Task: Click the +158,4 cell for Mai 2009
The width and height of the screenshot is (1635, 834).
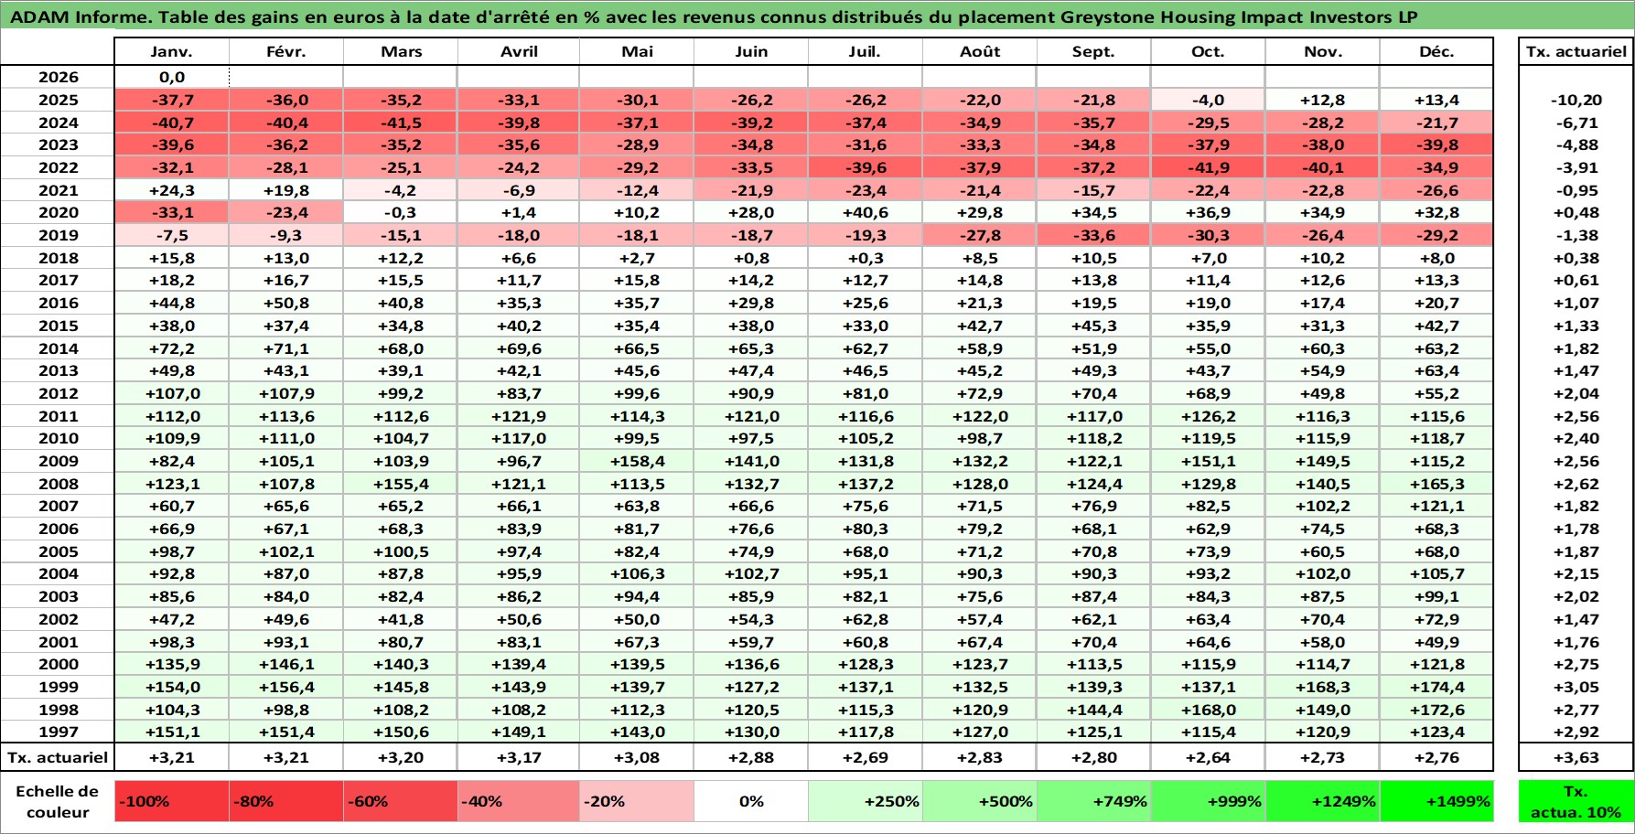Action: pos(637,461)
